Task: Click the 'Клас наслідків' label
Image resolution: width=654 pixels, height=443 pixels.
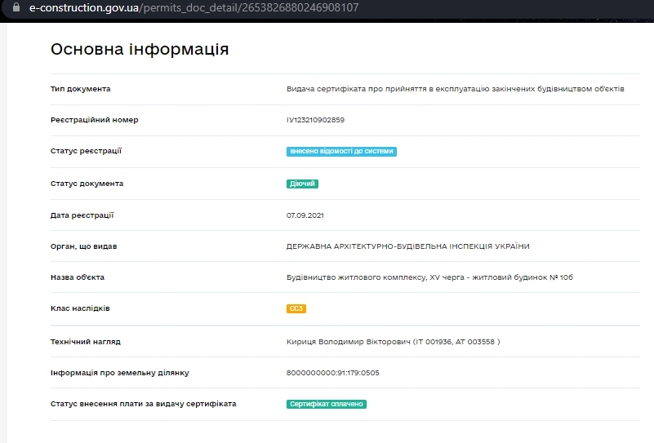Action: click(80, 308)
